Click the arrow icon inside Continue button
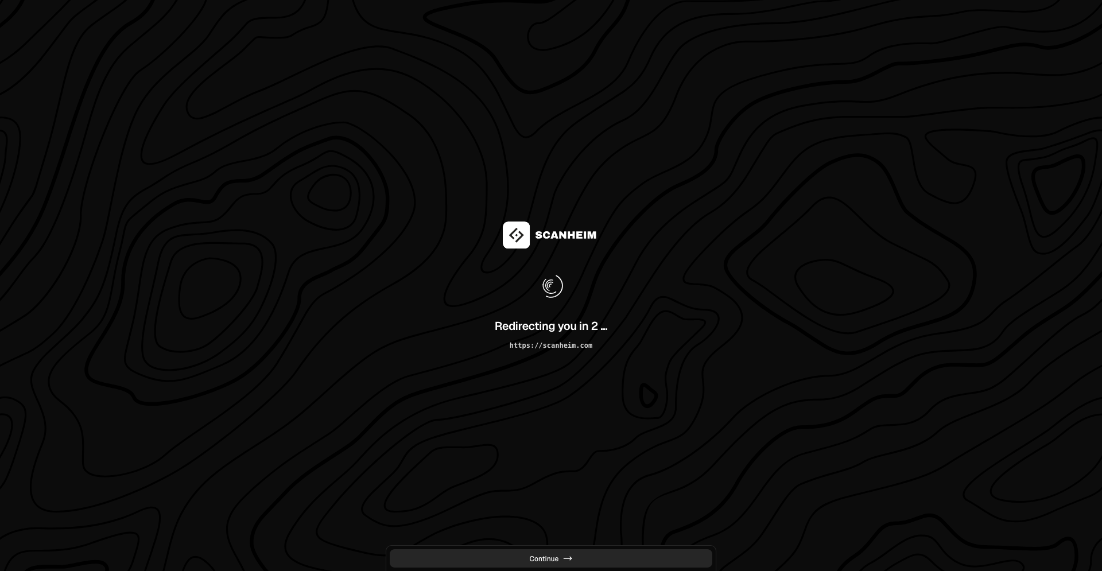The image size is (1102, 571). pyautogui.click(x=568, y=558)
